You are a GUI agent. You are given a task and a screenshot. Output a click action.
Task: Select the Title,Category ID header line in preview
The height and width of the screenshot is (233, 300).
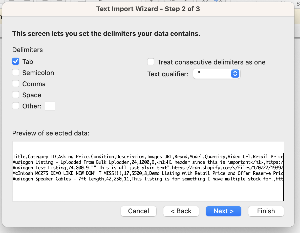pos(148,156)
